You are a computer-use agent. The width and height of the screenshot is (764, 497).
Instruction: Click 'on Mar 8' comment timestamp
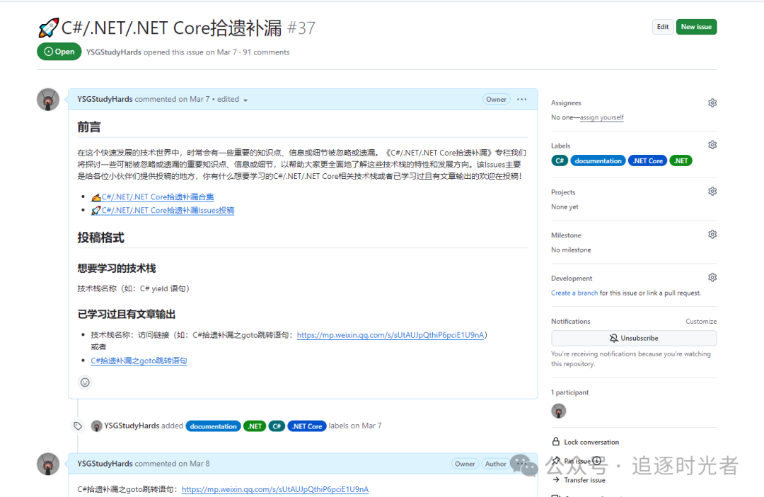pyautogui.click(x=194, y=464)
